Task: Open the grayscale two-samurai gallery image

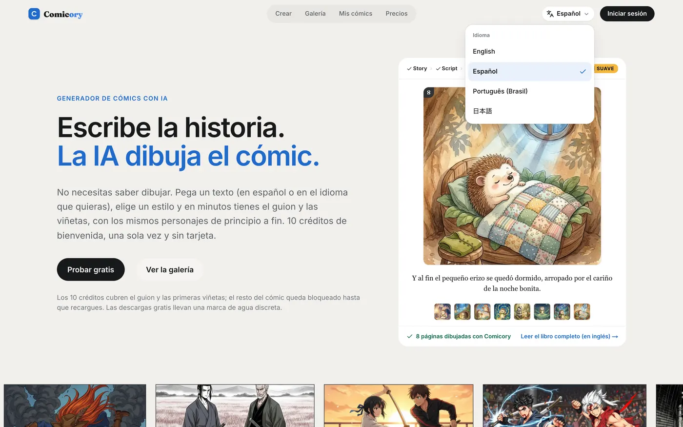Action: [235, 406]
